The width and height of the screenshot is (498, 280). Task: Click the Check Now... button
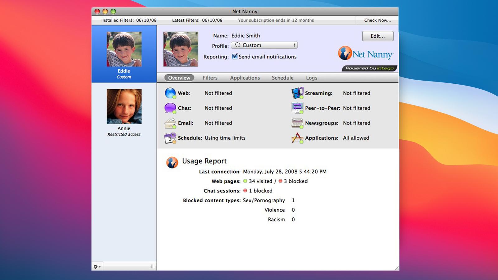(378, 20)
